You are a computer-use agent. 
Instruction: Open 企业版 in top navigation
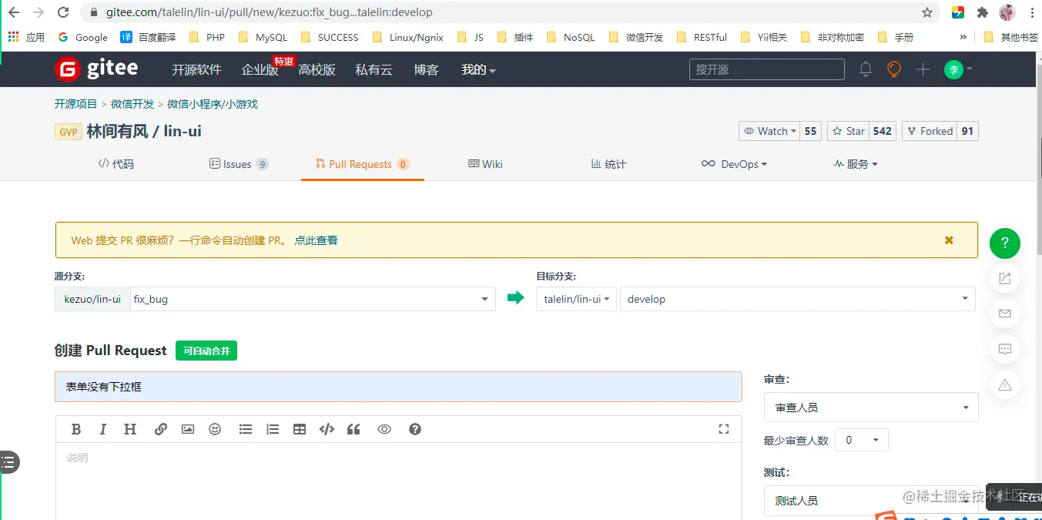[x=260, y=69]
